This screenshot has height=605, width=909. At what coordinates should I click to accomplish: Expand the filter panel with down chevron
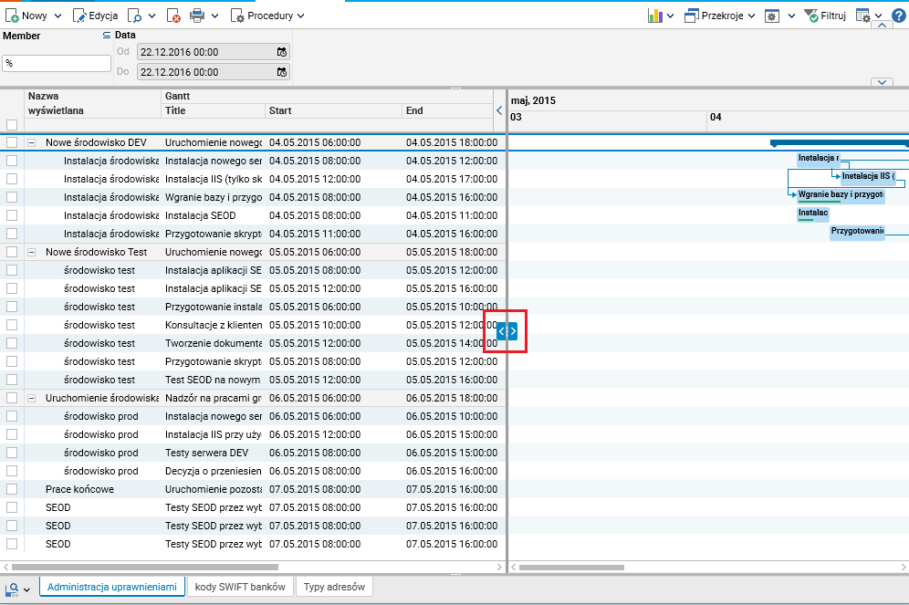coord(882,82)
